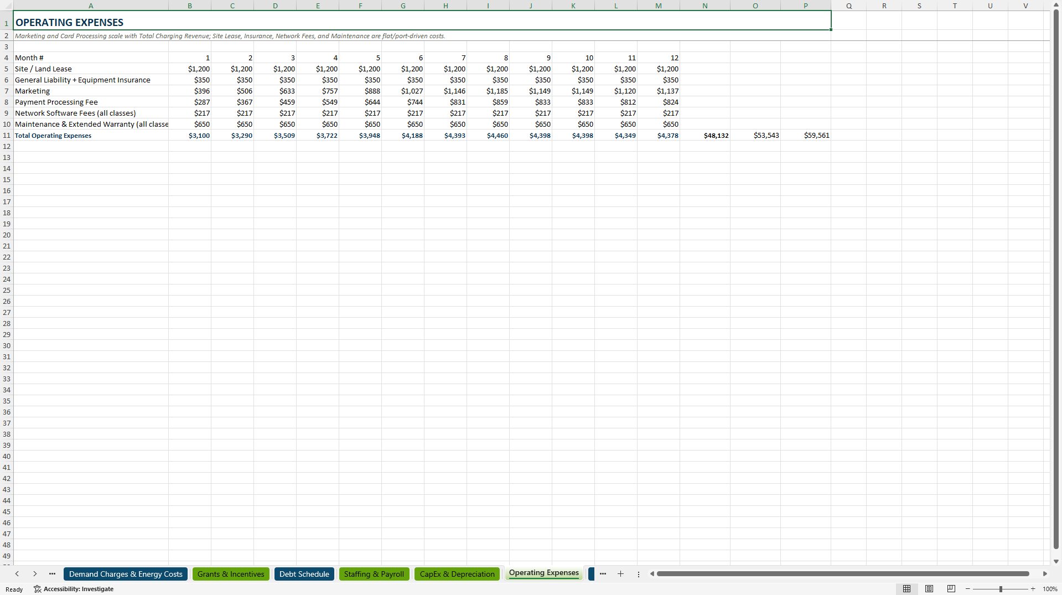The width and height of the screenshot is (1062, 595).
Task: Select month number 12 cell
Action: click(x=659, y=58)
